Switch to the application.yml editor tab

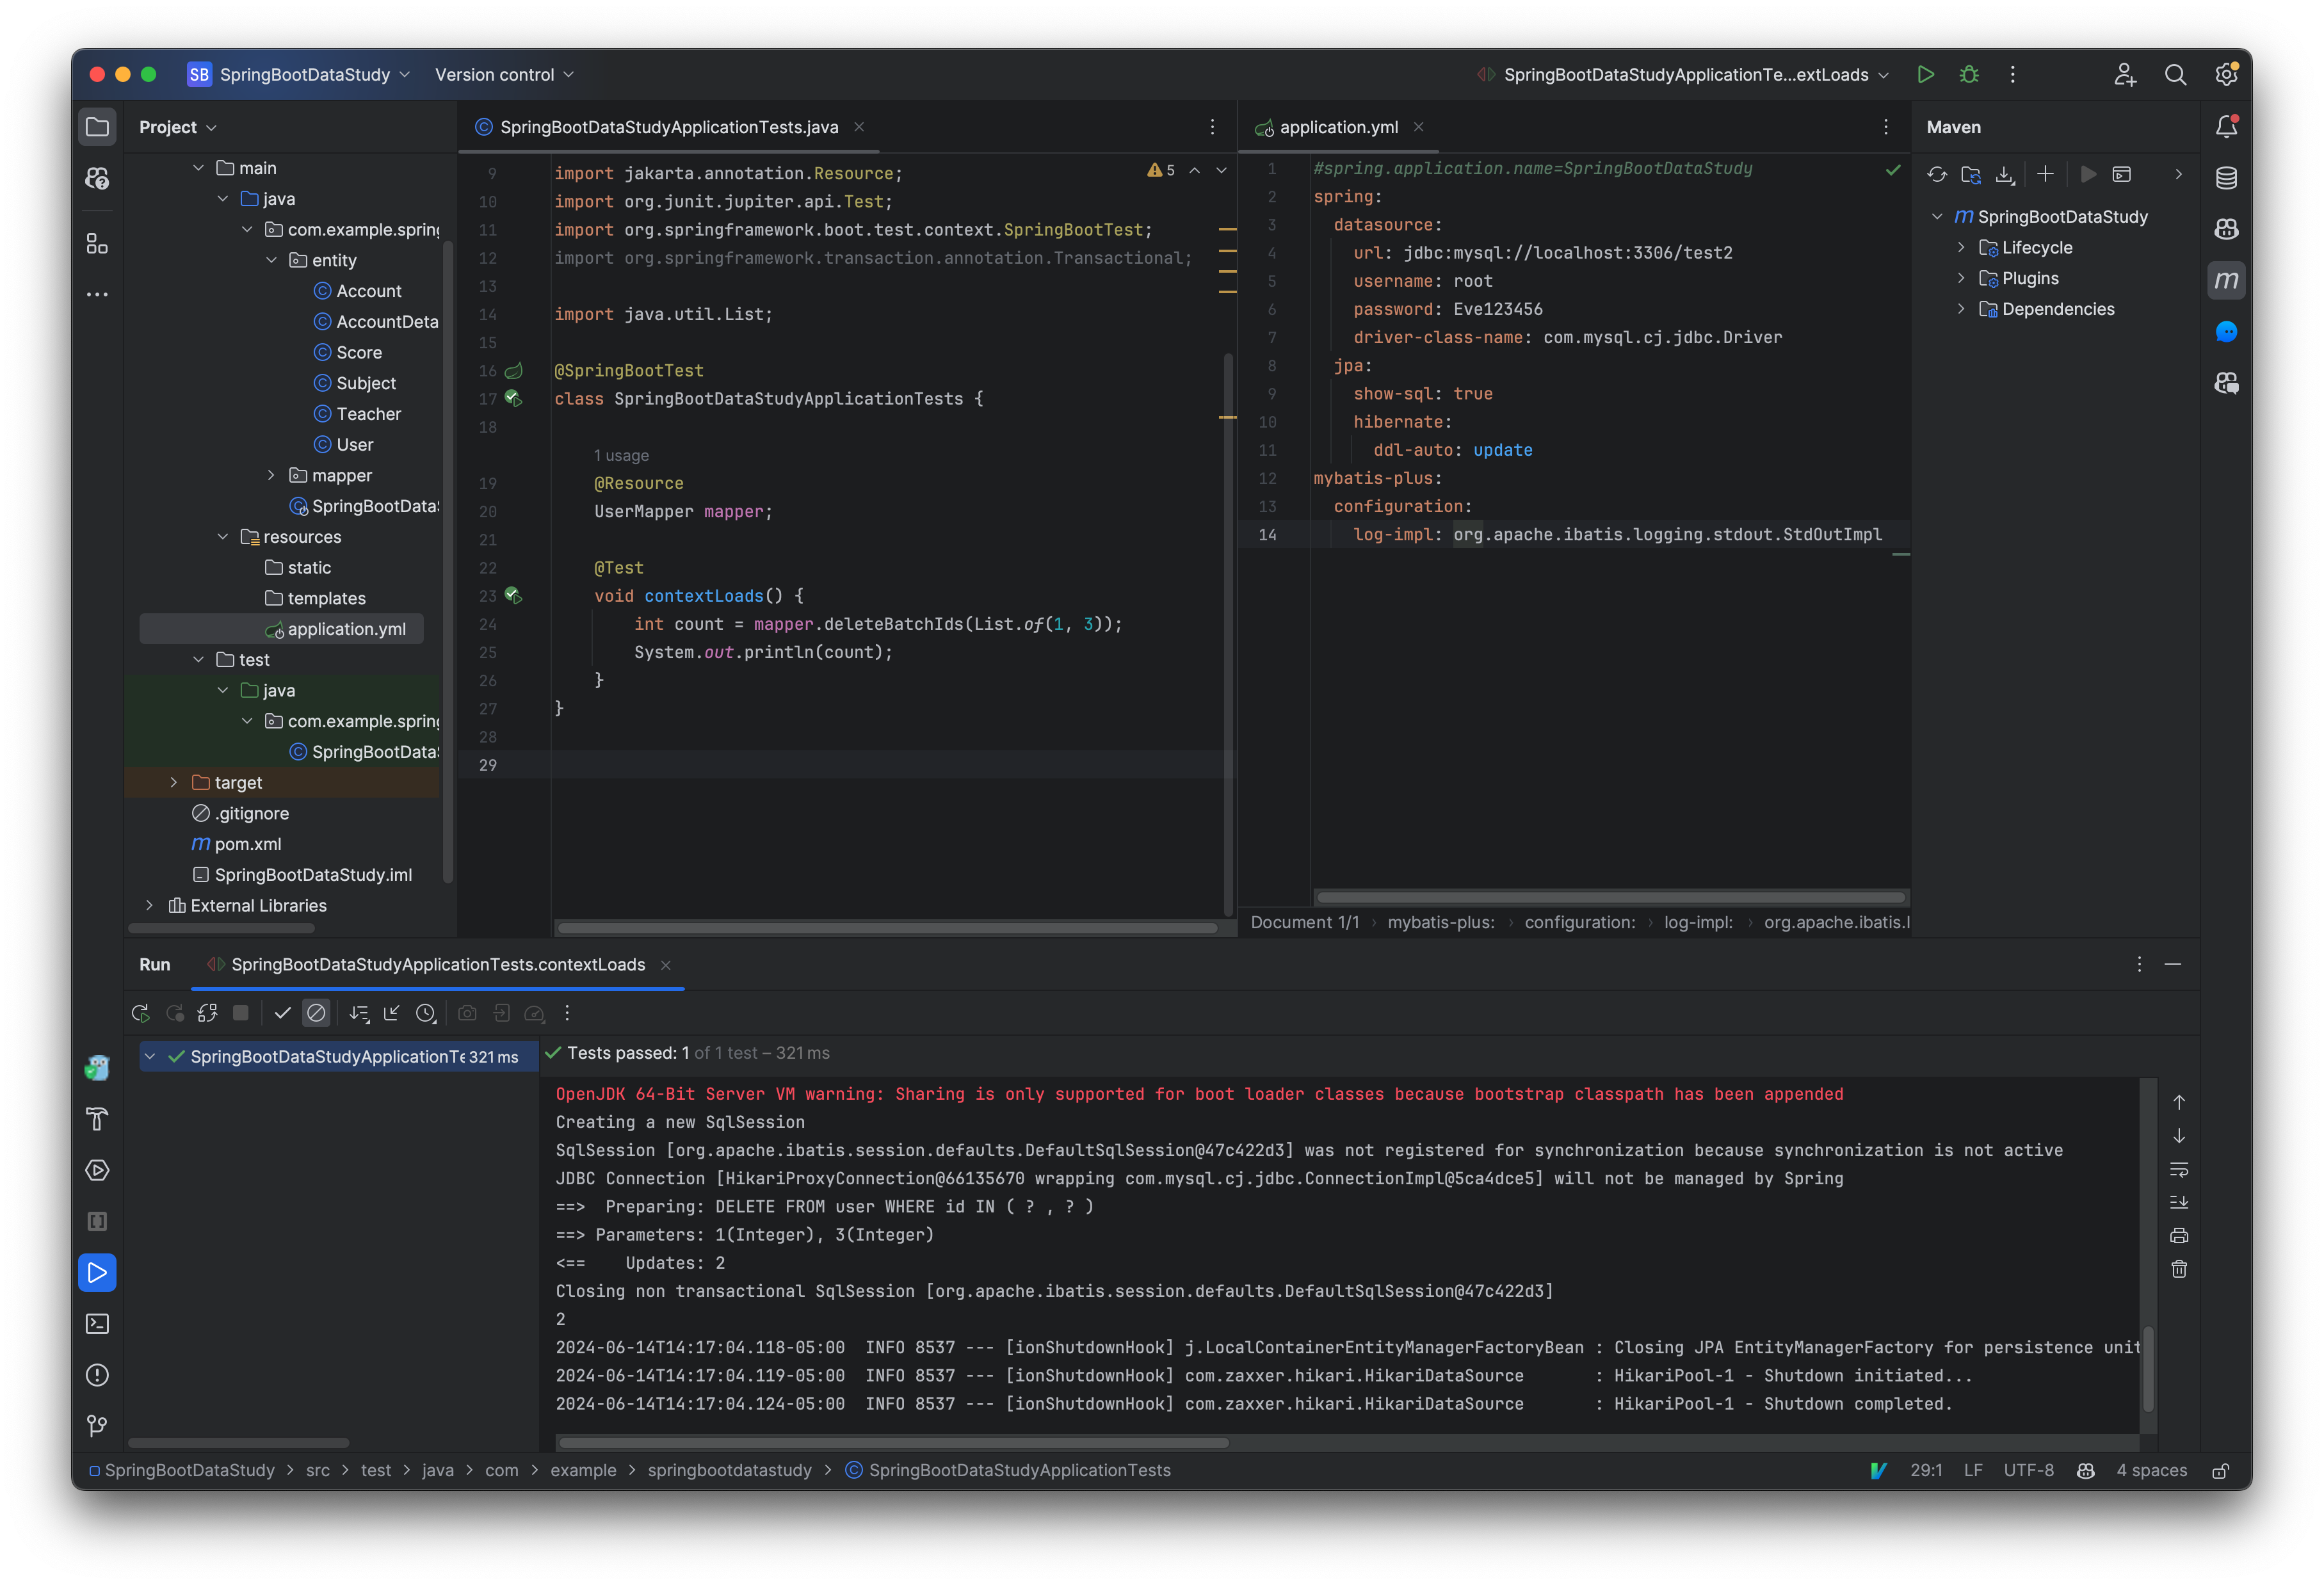[x=1339, y=127]
